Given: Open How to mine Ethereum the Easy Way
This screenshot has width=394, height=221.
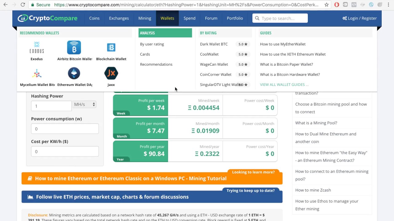Looking at the screenshot, I should 331,156.
